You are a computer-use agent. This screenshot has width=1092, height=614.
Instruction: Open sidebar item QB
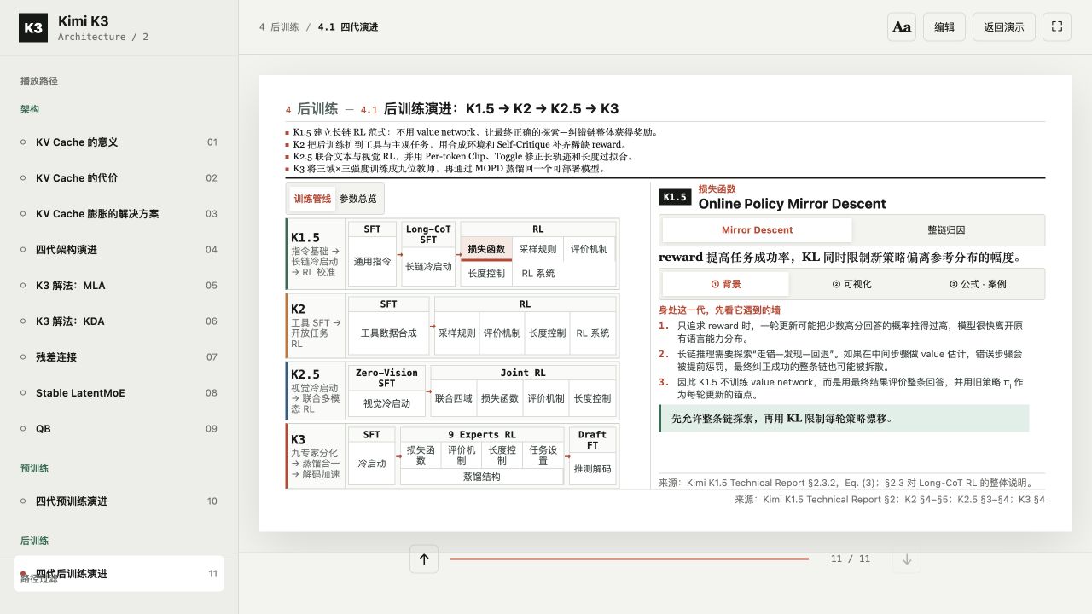119,429
